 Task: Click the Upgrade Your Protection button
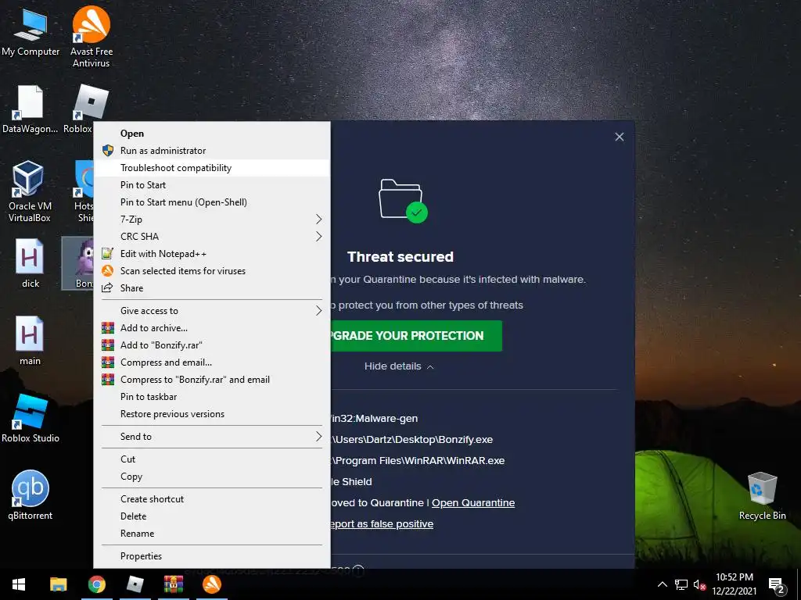click(416, 336)
